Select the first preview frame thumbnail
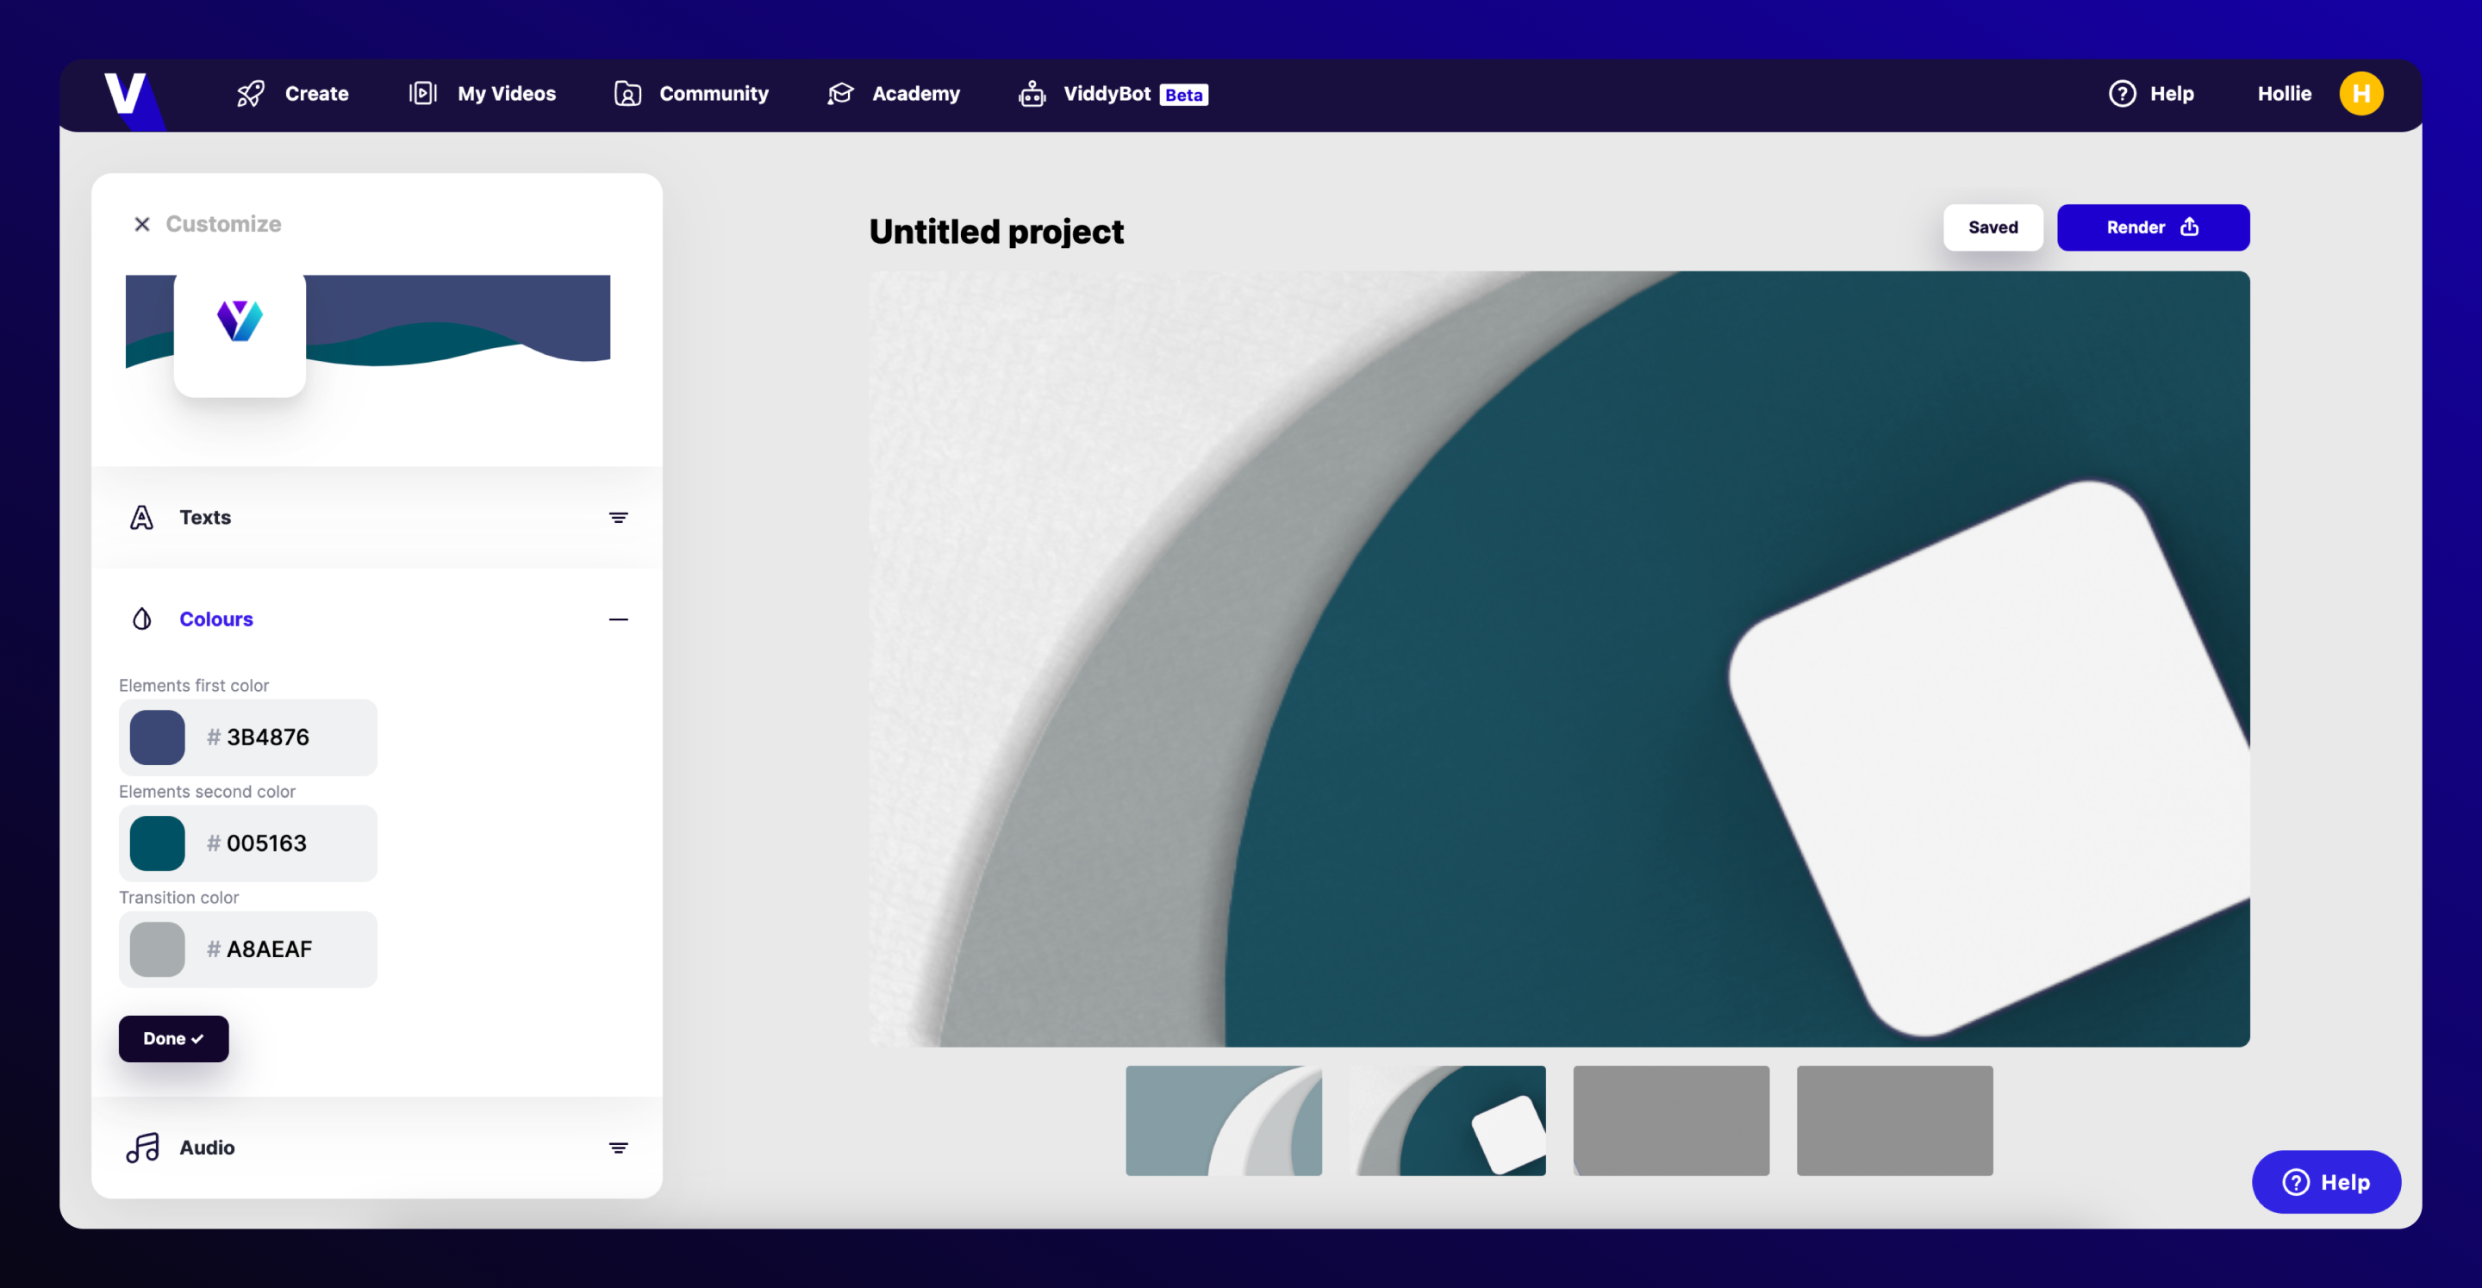2482x1288 pixels. 1224,1122
